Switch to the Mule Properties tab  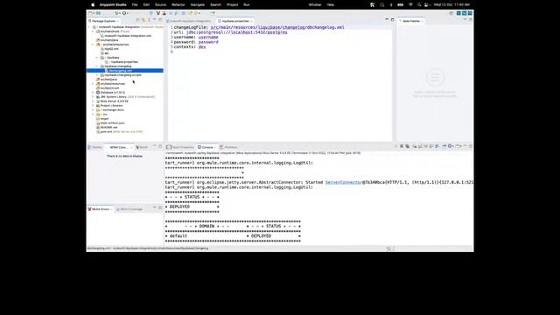click(x=181, y=147)
